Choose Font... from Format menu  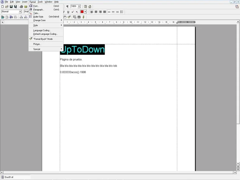[46, 6]
